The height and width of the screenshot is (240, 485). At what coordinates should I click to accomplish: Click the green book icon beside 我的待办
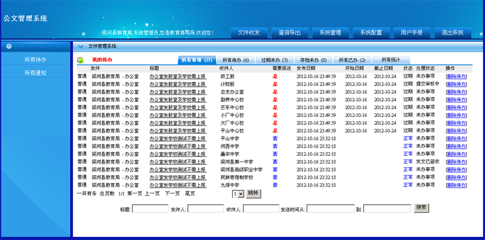pos(80,60)
